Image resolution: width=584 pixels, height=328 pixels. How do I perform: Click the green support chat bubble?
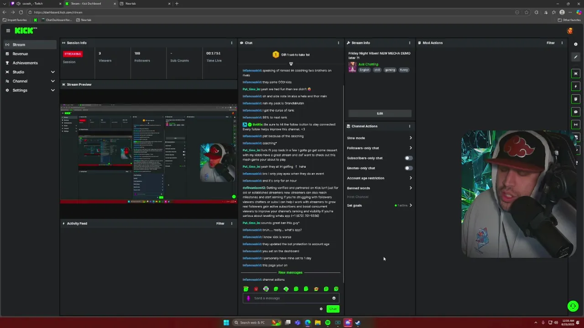tap(573, 306)
